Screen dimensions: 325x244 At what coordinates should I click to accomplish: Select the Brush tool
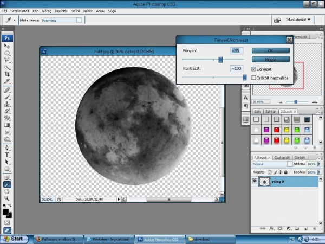7,97
